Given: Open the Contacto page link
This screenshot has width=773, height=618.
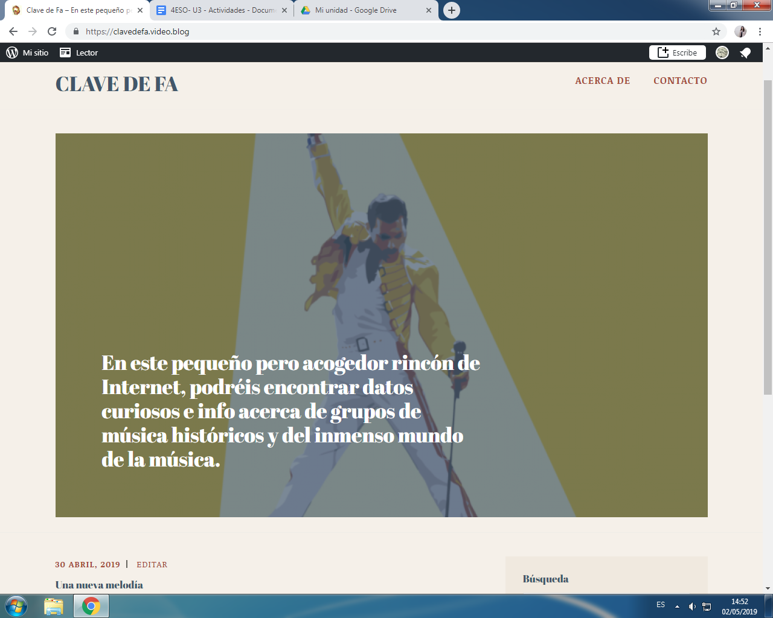Looking at the screenshot, I should pyautogui.click(x=680, y=81).
